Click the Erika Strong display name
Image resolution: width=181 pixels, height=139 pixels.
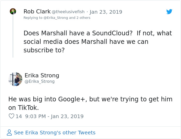[42, 76]
